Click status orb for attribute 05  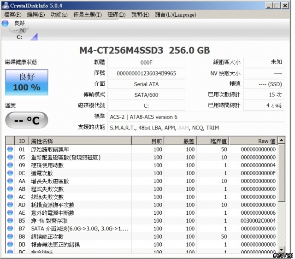coord(10,157)
